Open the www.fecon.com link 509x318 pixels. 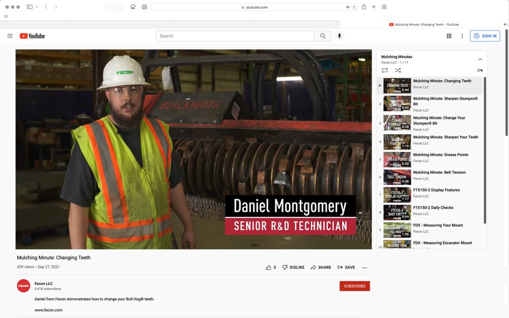pos(48,310)
